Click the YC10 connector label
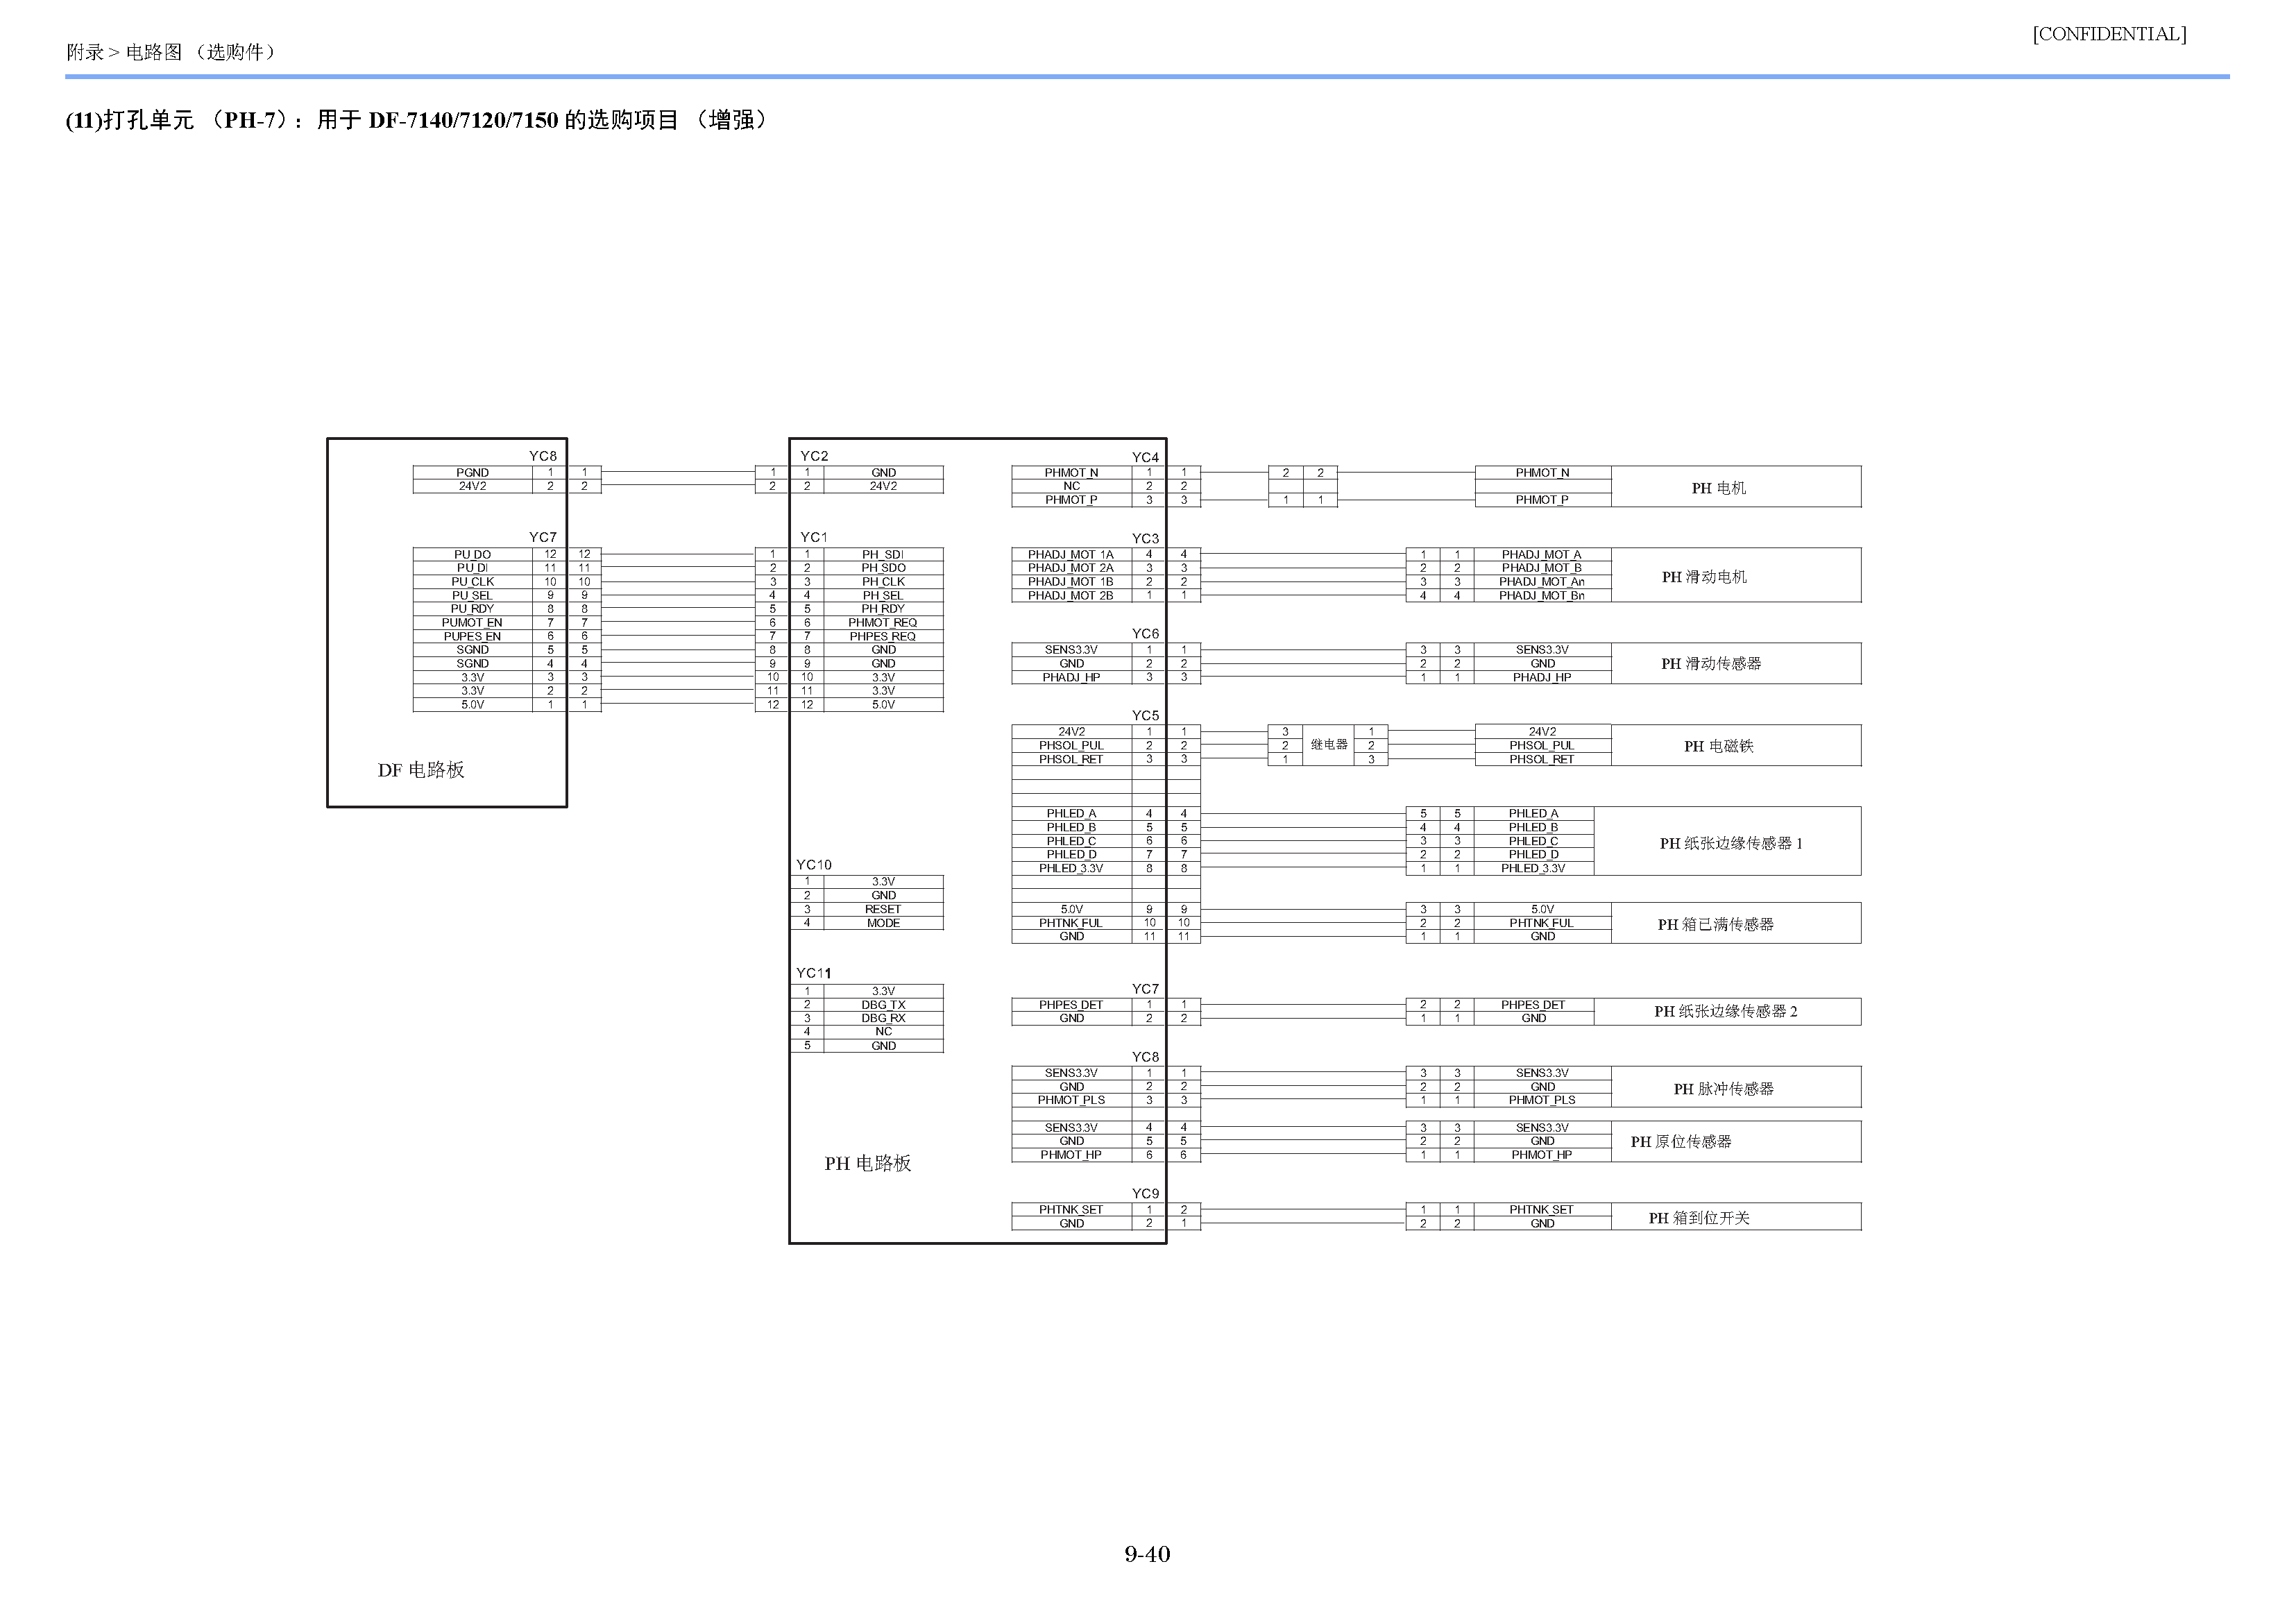This screenshot has height=1623, width=2296. click(x=814, y=865)
